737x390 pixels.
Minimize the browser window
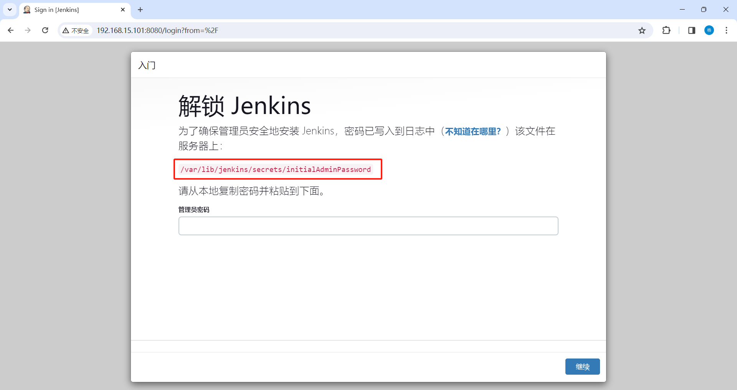682,10
